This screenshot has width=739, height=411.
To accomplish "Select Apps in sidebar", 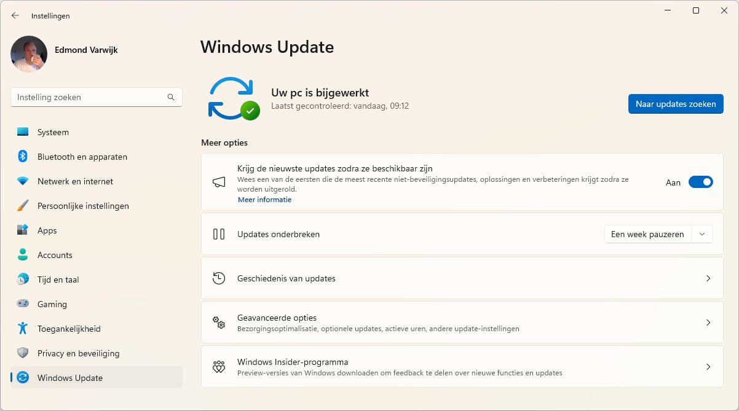I will 97,230.
